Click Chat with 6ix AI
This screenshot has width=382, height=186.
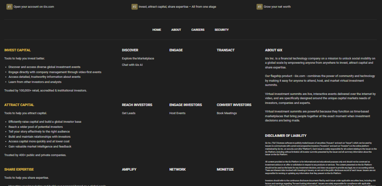(132, 65)
